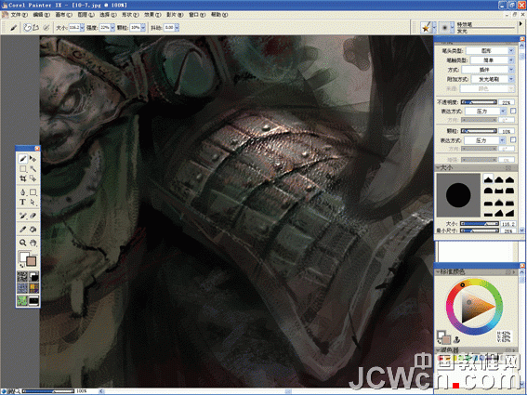Open the 附加方式 subcategory dropdown
The width and height of the screenshot is (527, 395).
(x=493, y=79)
